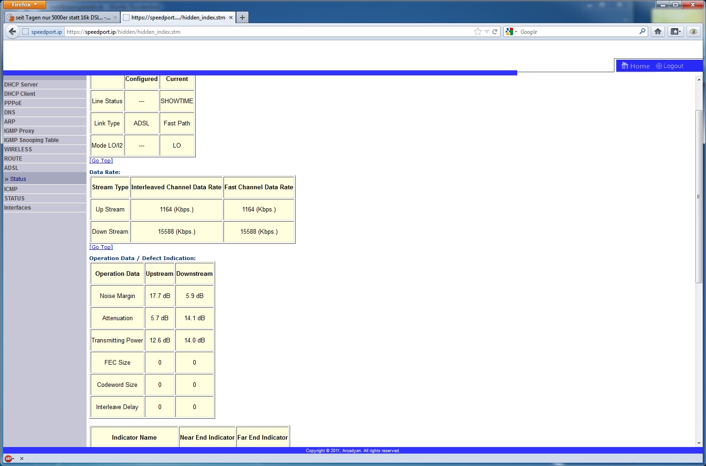
Task: Click the Adblock Plus icon
Action: pos(8,459)
